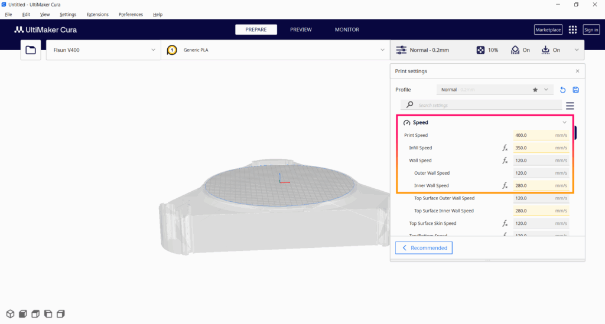Click formula icon next to Inner Wall Speed
The width and height of the screenshot is (605, 324).
tap(505, 186)
